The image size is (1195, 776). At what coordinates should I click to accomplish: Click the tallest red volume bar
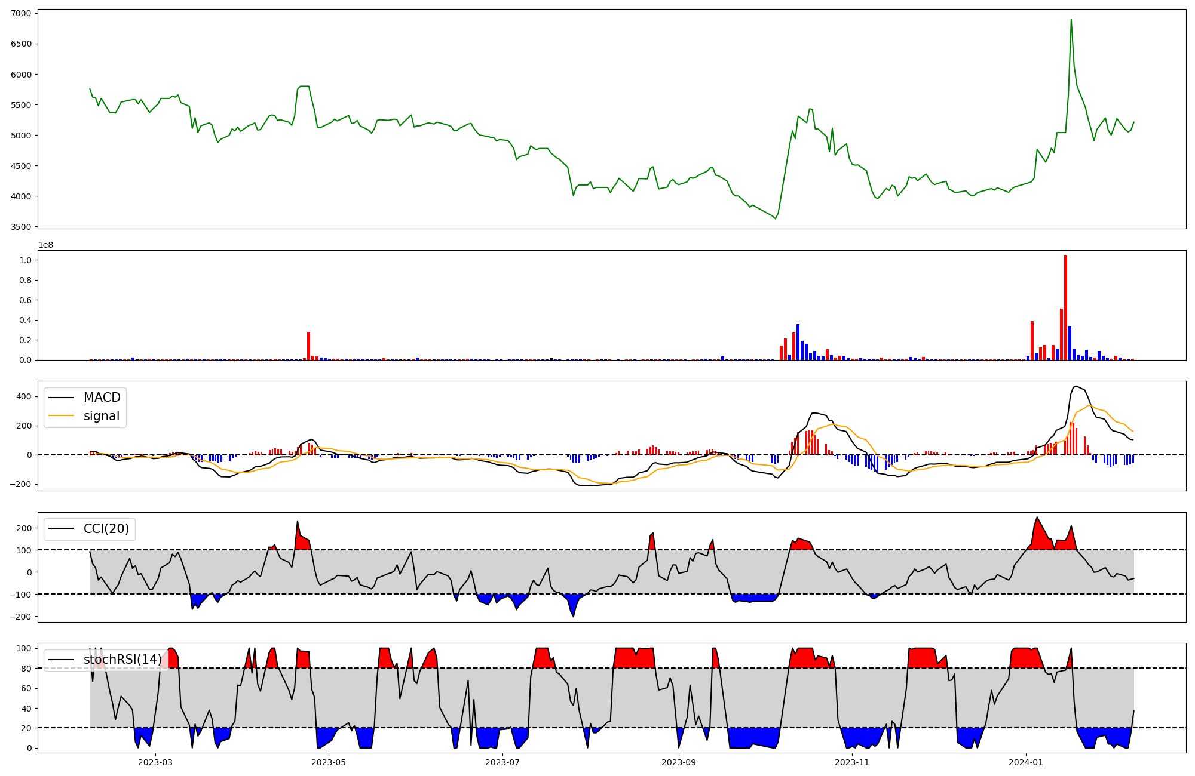click(1065, 307)
